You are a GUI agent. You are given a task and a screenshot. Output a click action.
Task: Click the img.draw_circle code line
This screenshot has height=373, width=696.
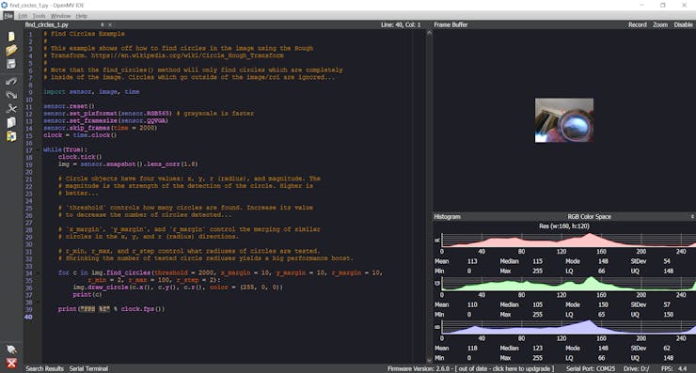coord(178,288)
